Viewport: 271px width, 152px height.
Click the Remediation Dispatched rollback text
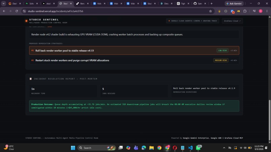point(204,88)
